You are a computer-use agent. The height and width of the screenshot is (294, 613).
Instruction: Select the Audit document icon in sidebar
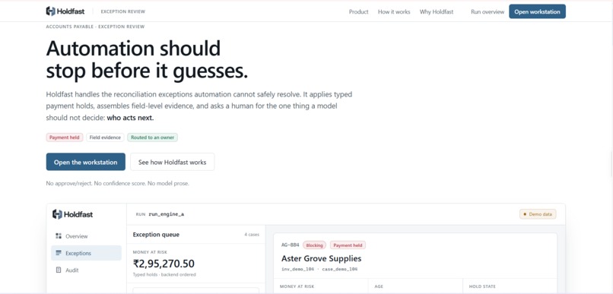pos(59,270)
